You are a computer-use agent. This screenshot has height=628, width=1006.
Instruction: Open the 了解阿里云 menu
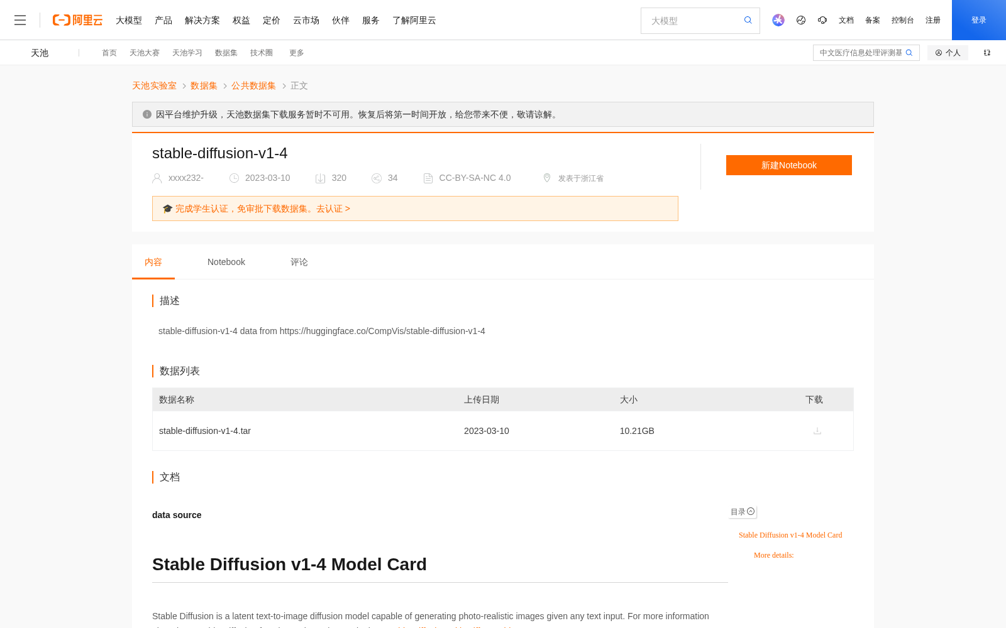[414, 20]
